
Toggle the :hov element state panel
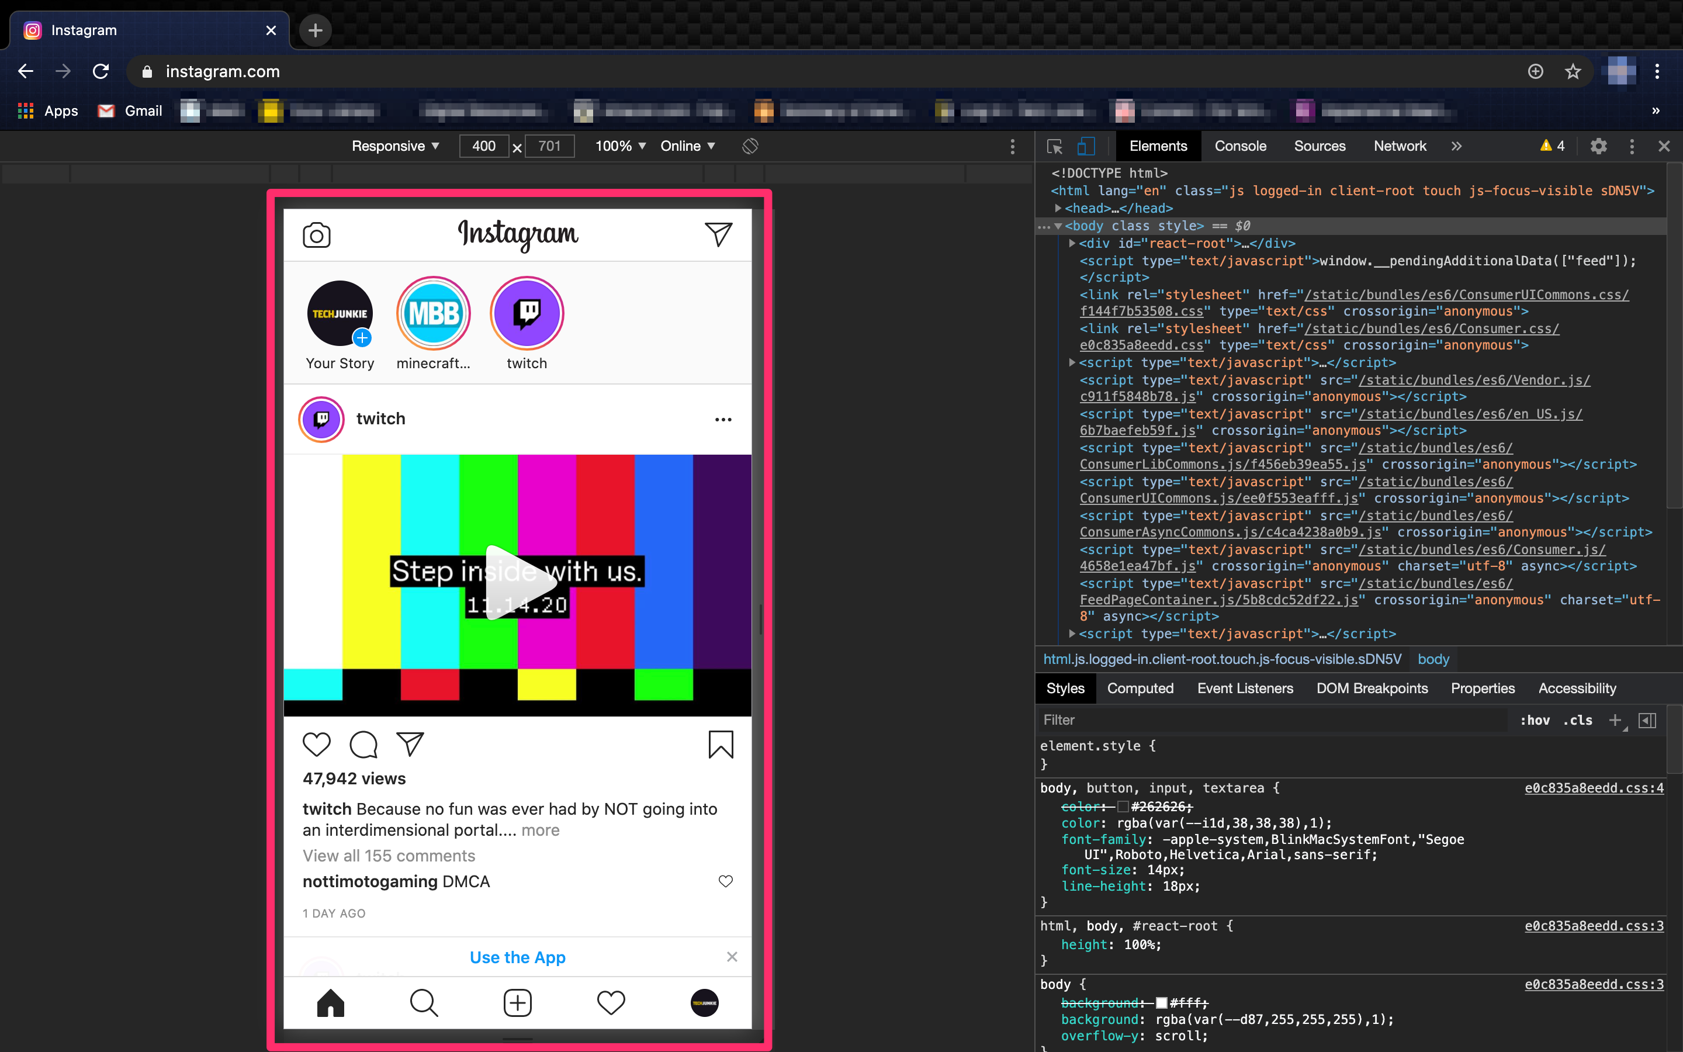click(x=1534, y=720)
